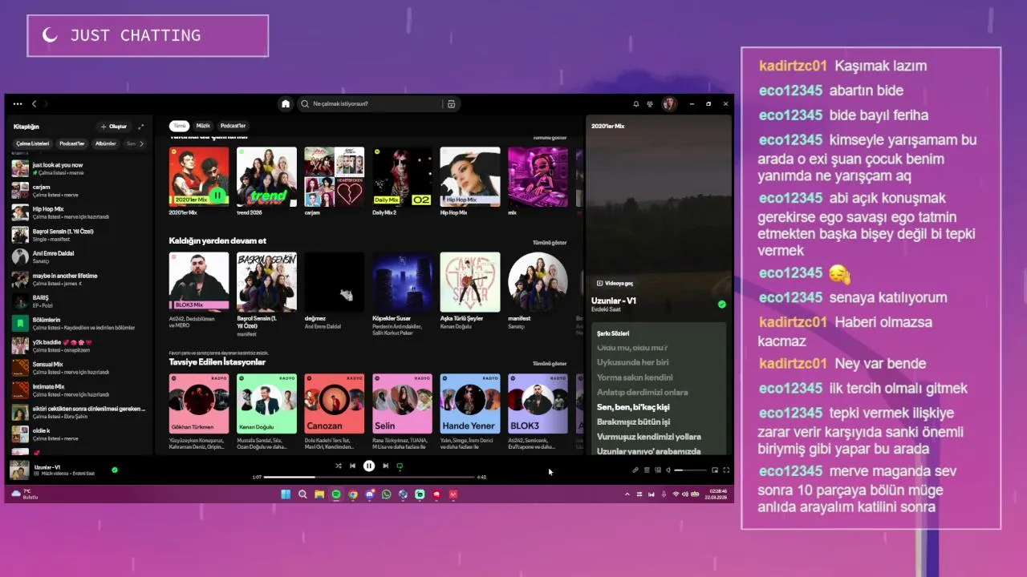Open WhatsApp from the Windows taskbar
The height and width of the screenshot is (577, 1027).
point(387,494)
